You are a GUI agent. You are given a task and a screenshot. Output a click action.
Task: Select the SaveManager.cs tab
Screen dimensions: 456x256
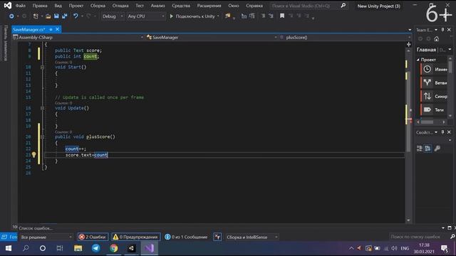click(29, 29)
